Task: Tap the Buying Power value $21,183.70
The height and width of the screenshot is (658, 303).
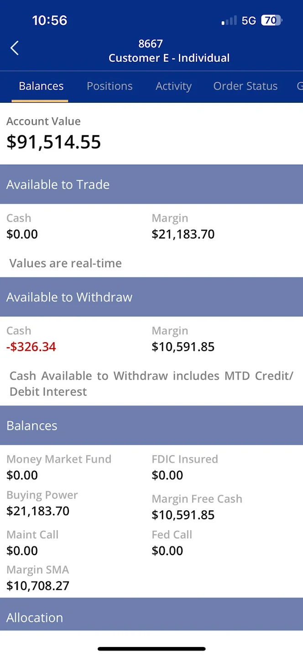Action: coord(38,511)
